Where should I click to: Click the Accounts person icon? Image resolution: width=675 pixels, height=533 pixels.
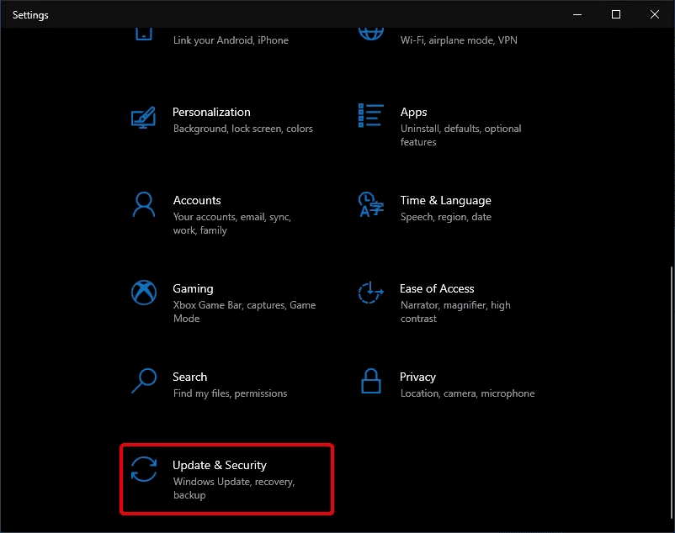[x=144, y=204]
